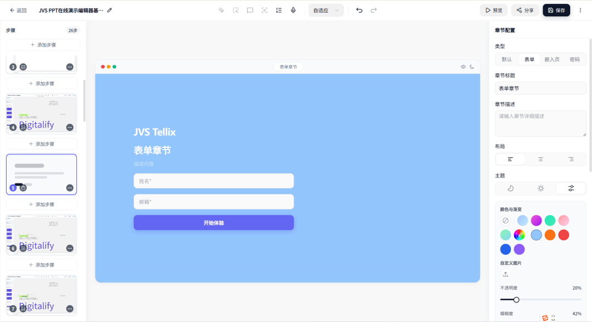
Task: Save with the 保存 button
Action: (556, 10)
